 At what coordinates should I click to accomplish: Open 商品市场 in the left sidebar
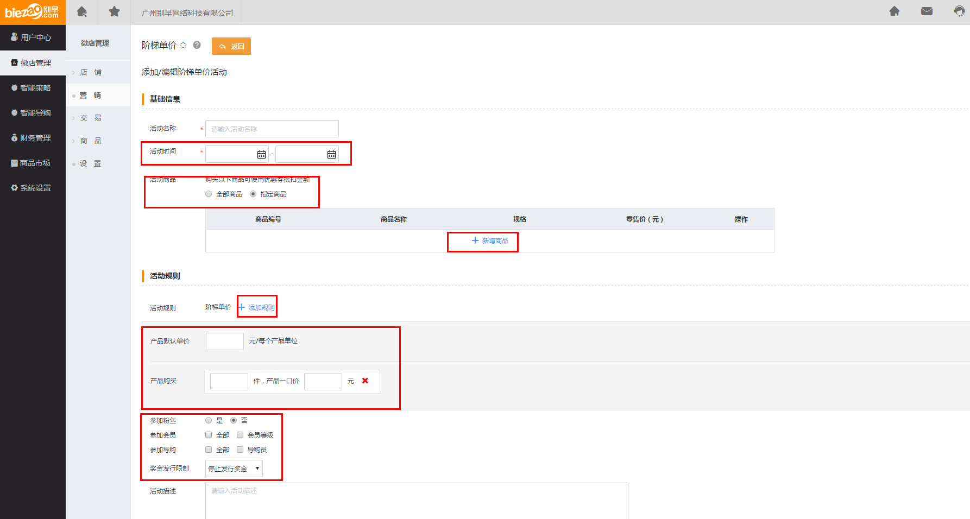coord(33,163)
